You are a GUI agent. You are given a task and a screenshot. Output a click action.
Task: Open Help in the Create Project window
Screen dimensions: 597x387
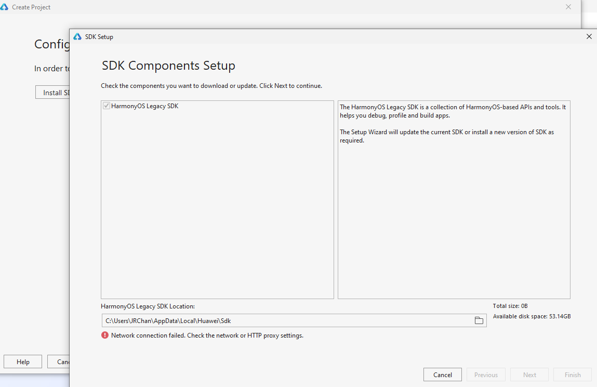[x=23, y=362]
